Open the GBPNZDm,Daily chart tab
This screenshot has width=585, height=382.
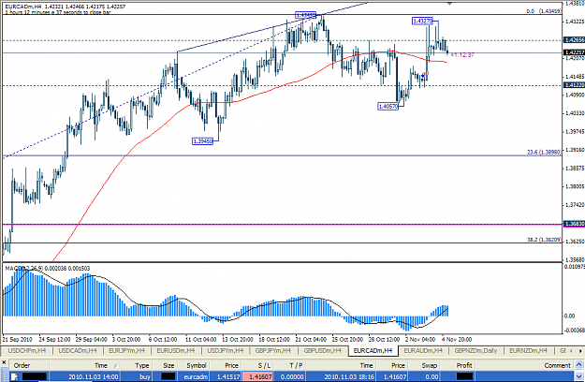tap(475, 351)
